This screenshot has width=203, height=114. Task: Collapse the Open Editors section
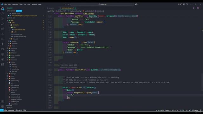pyautogui.click(x=11, y=11)
